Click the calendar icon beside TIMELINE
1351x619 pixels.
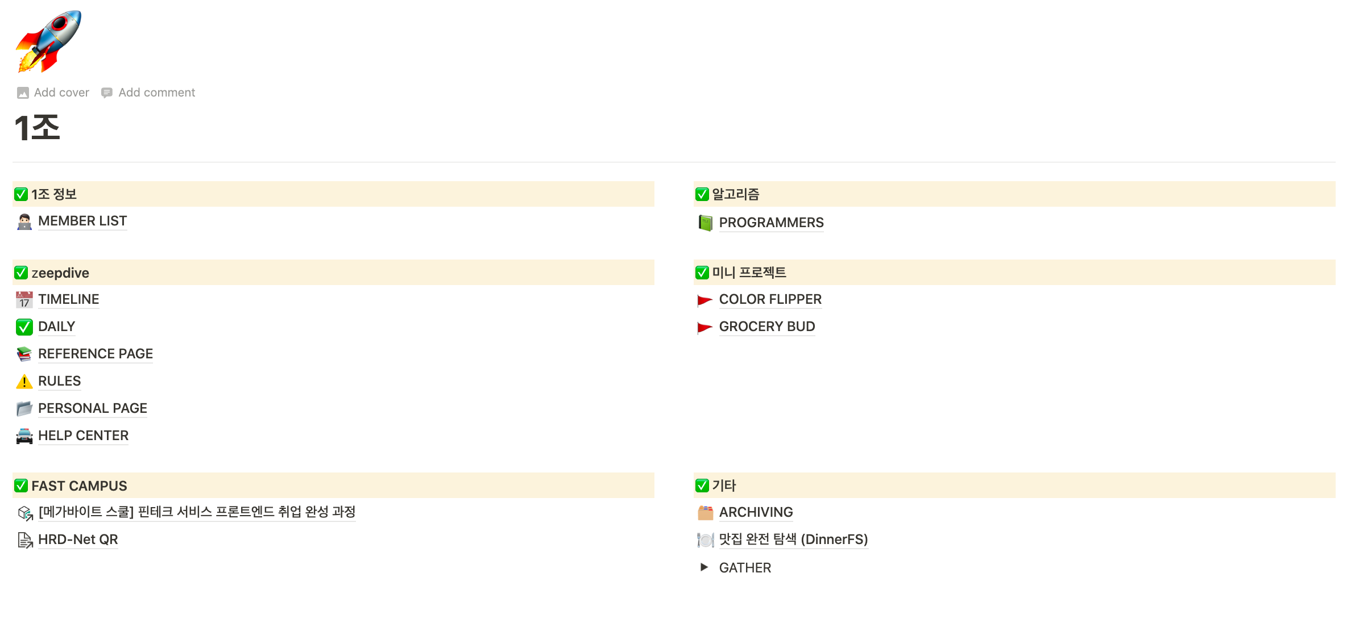pyautogui.click(x=24, y=299)
